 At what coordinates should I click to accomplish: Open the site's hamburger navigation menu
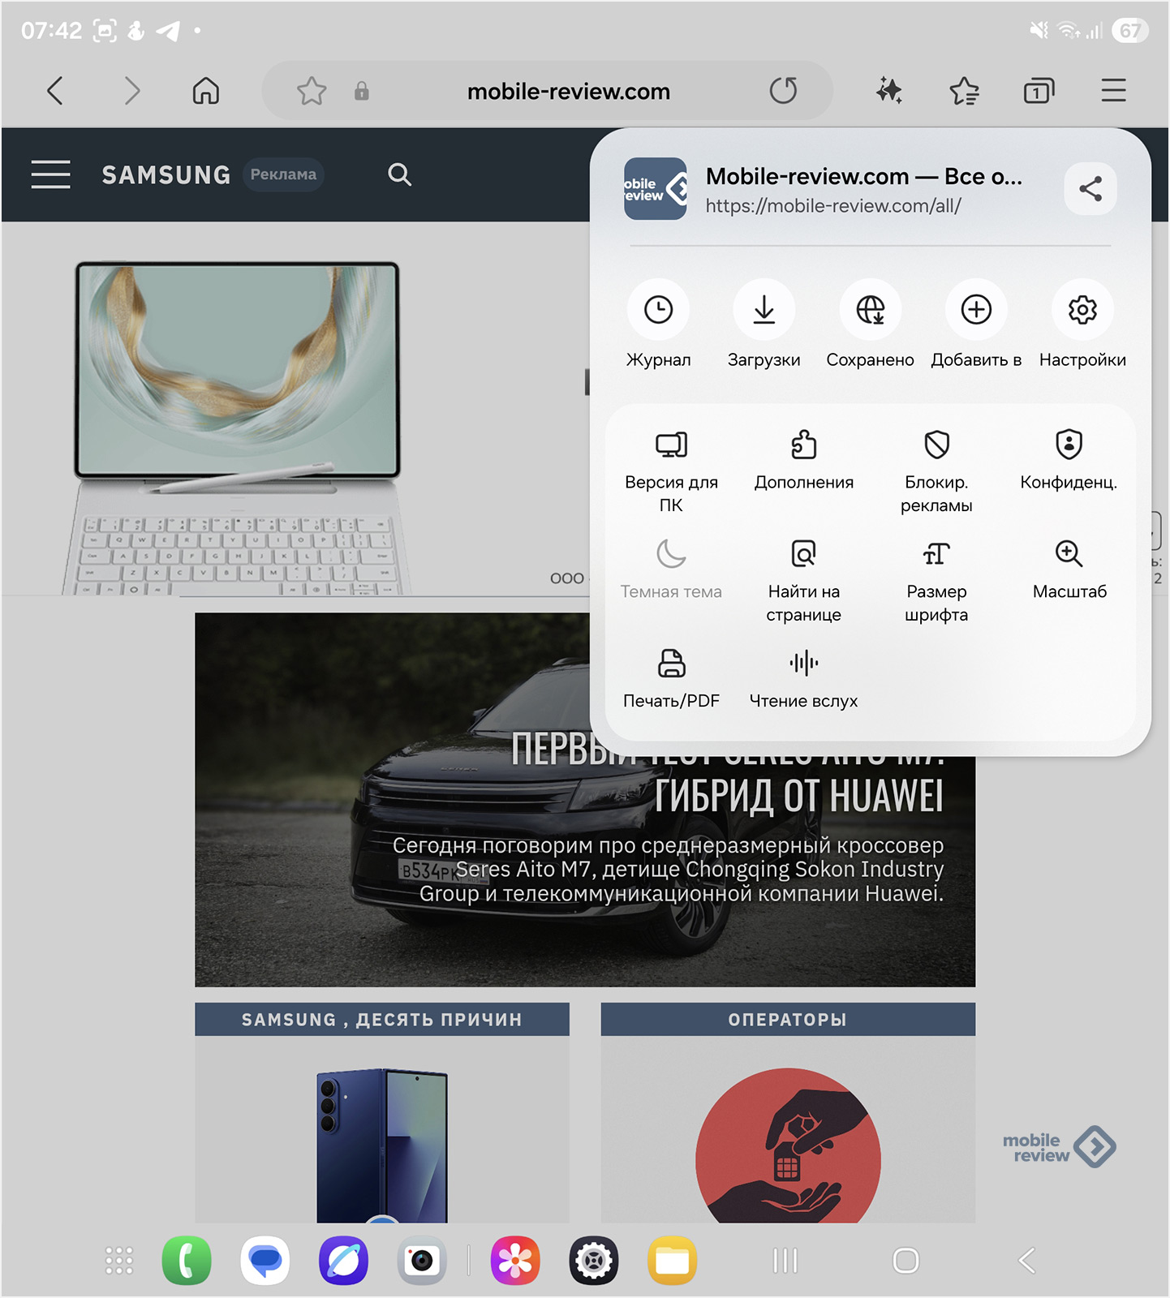50,174
